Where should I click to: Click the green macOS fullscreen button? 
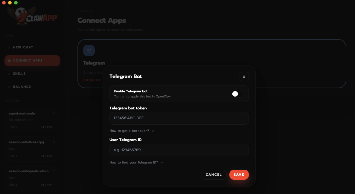tap(16, 3)
